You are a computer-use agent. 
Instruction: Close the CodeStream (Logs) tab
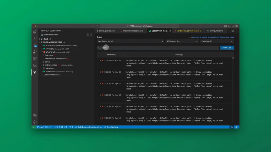170,31
